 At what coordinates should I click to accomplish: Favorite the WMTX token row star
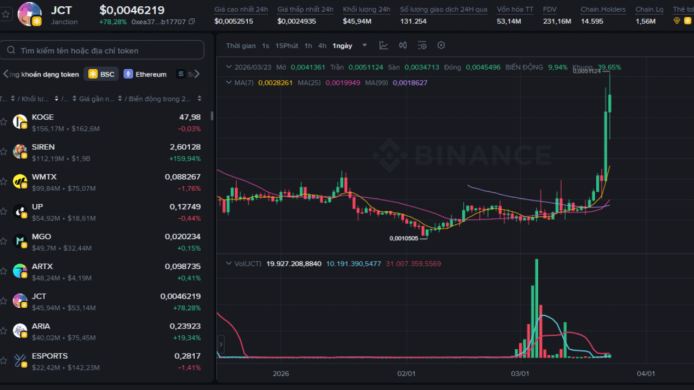pos(4,181)
